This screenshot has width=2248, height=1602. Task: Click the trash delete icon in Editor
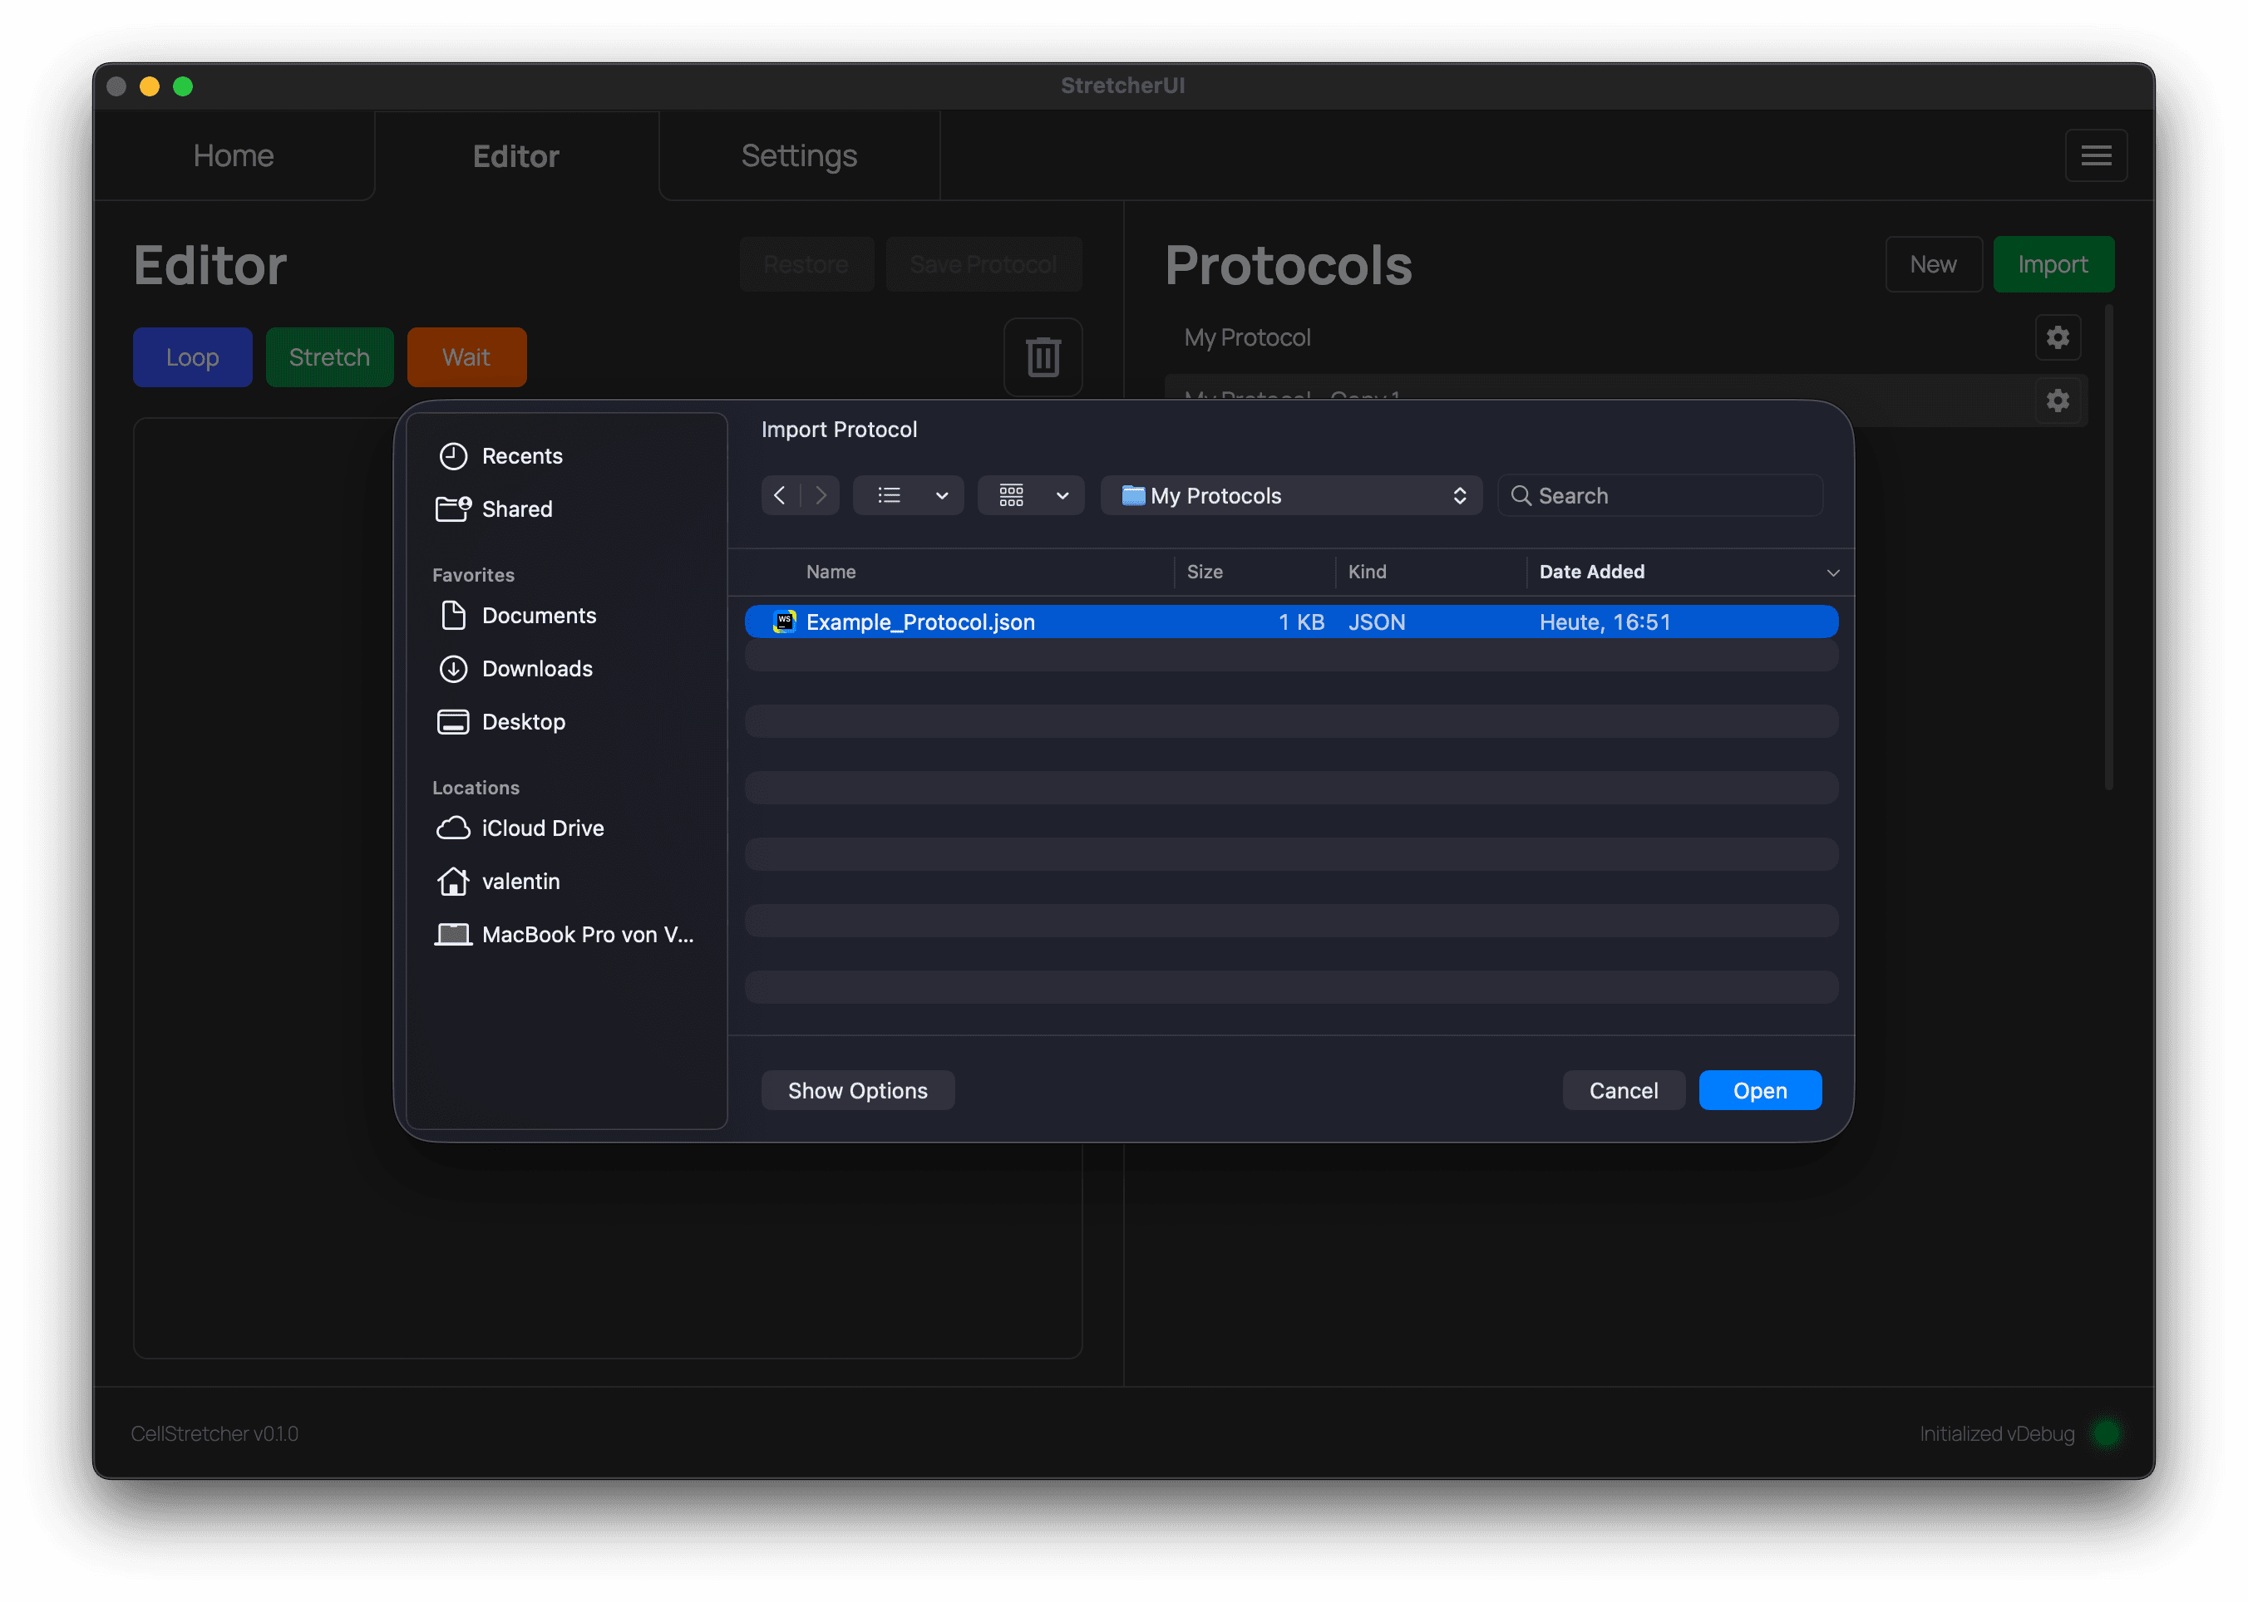[x=1043, y=357]
